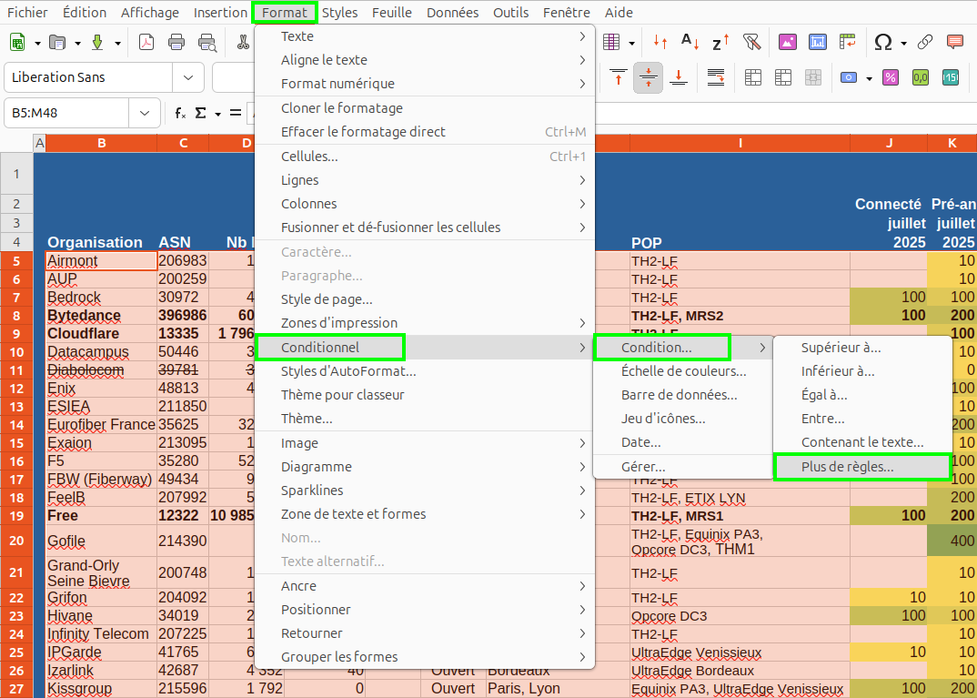Print the document with the printer icon

tap(176, 43)
